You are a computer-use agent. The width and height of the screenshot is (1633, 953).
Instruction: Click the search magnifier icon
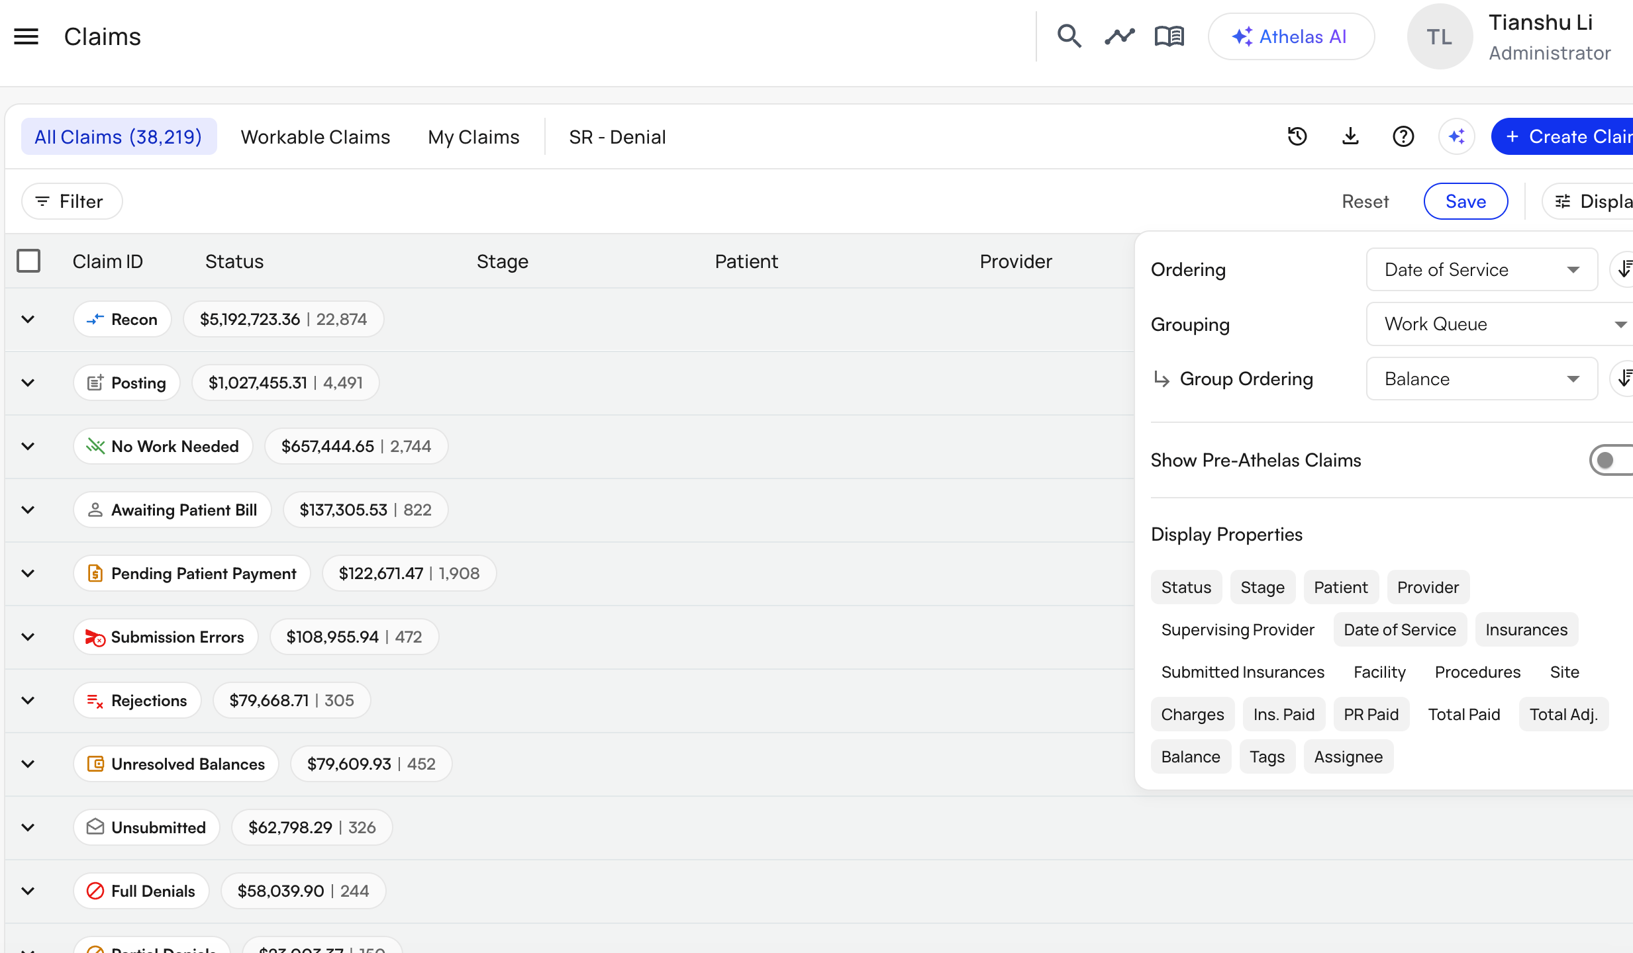pos(1069,36)
